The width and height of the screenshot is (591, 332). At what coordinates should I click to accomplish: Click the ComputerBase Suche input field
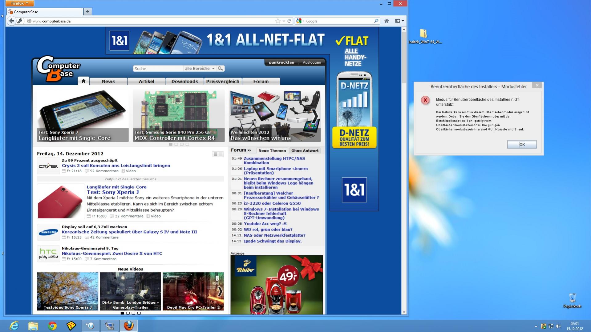click(x=158, y=68)
